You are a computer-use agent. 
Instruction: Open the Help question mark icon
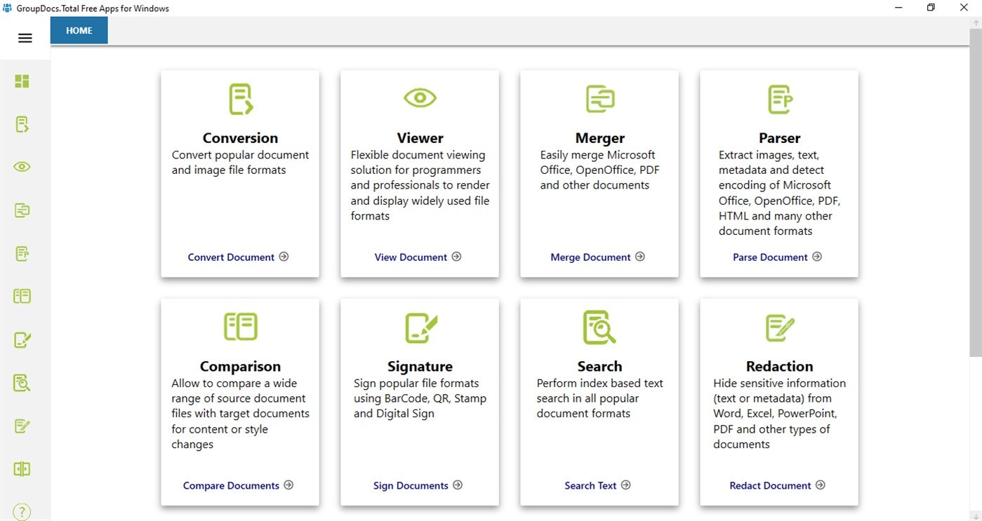[x=22, y=511]
